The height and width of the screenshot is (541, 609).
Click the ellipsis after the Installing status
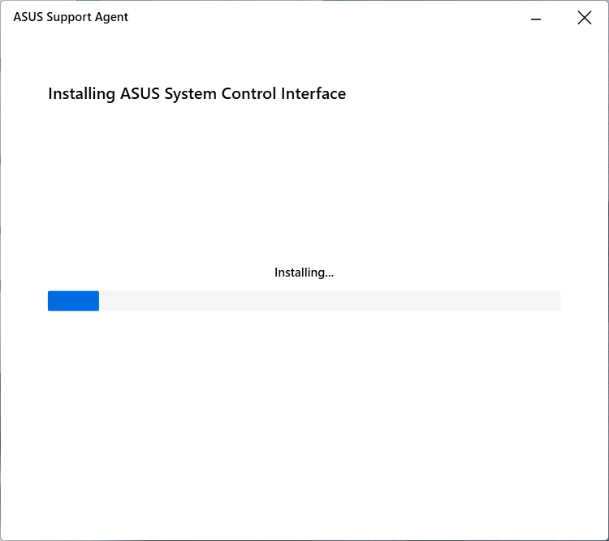coord(330,275)
